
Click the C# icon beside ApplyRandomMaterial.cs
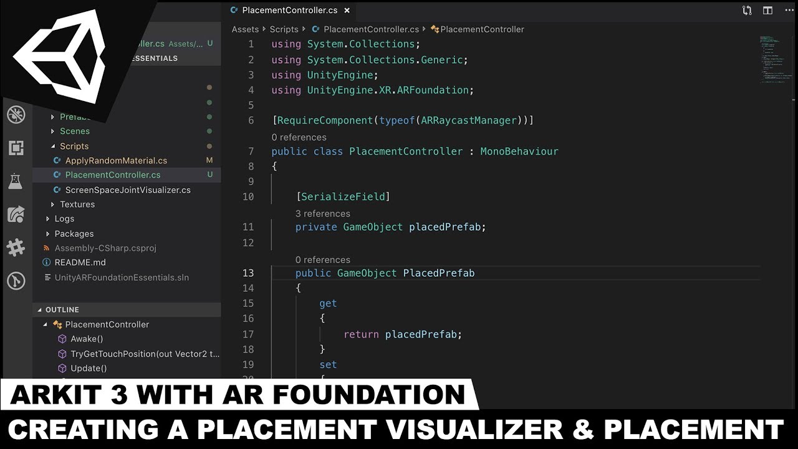point(57,161)
